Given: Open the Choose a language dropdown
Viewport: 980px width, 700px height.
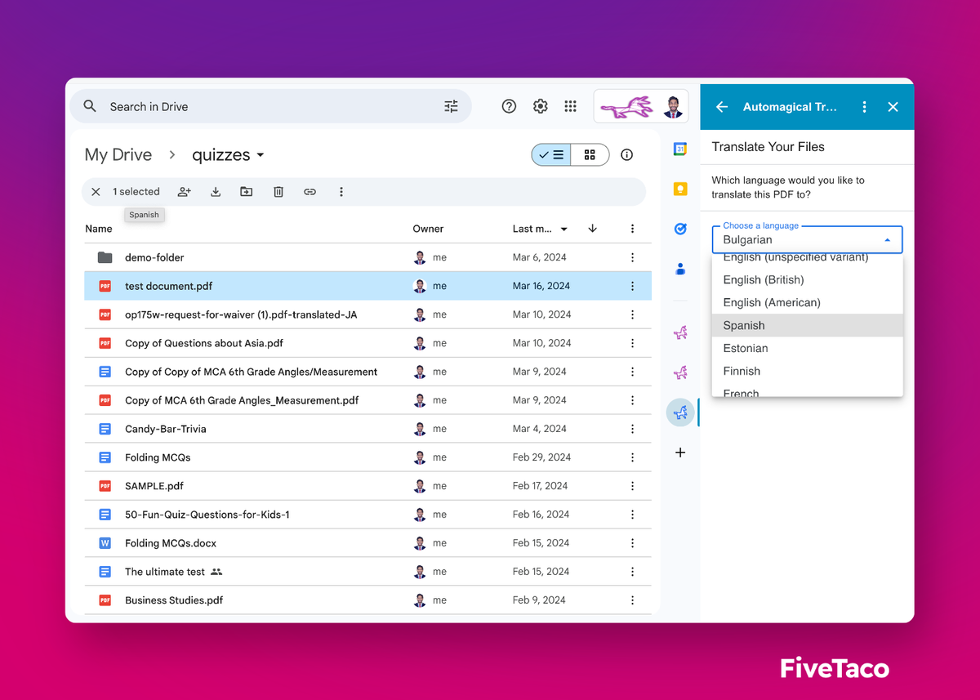Looking at the screenshot, I should [x=807, y=239].
